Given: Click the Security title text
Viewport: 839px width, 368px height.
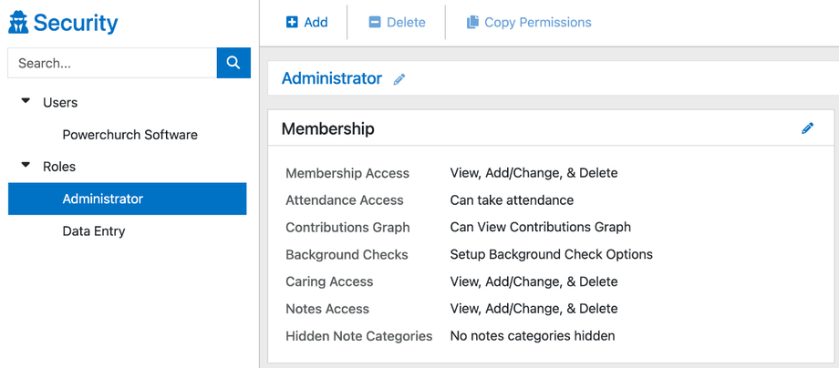Looking at the screenshot, I should click(x=76, y=23).
